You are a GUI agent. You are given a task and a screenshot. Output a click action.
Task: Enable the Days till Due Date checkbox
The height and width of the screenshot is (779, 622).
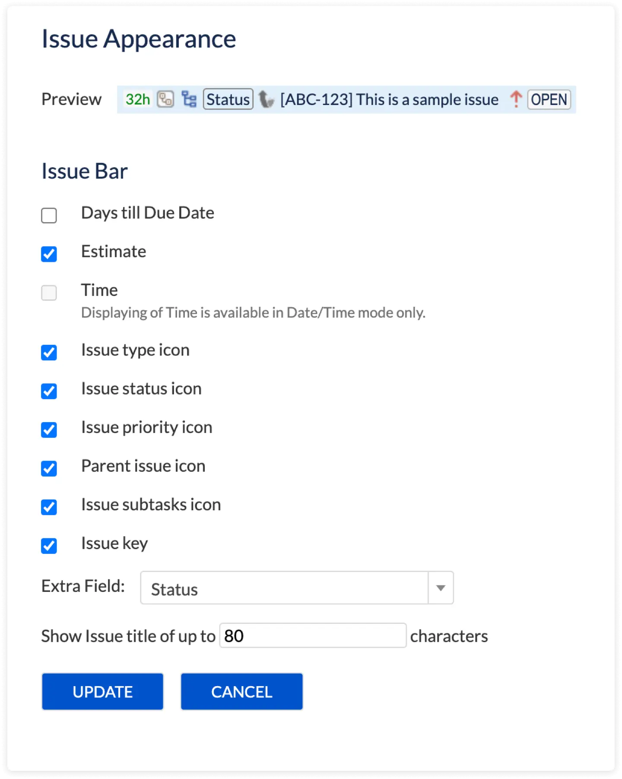coord(49,215)
